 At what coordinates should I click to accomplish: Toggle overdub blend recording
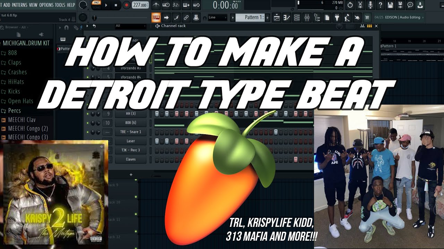(x=186, y=5)
